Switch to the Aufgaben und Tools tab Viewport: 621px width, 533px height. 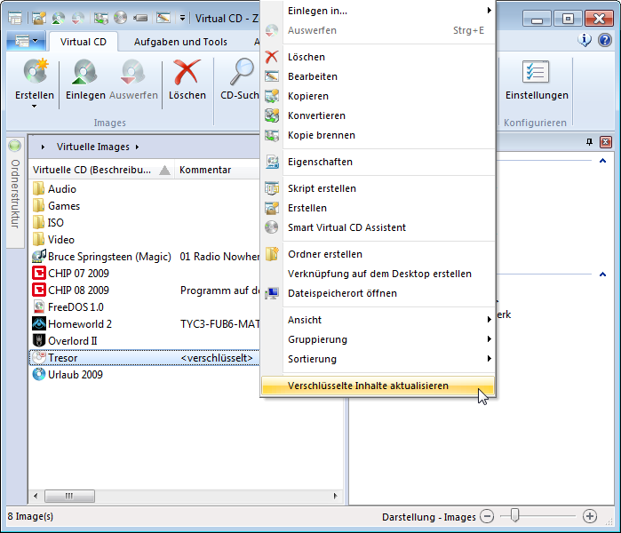[x=180, y=42]
